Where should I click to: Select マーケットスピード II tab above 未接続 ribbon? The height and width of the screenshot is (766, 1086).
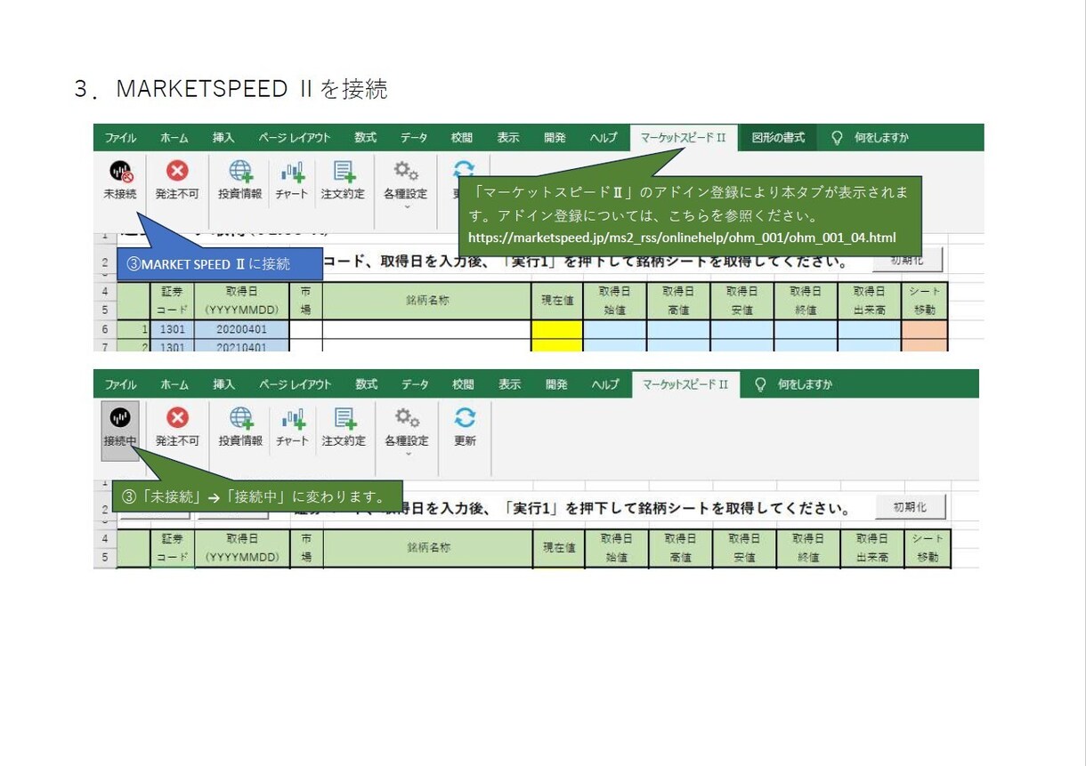[683, 138]
